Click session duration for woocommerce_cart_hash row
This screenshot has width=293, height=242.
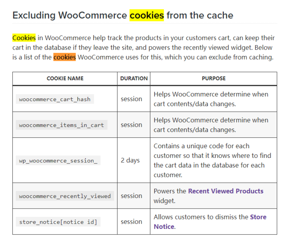[131, 99]
